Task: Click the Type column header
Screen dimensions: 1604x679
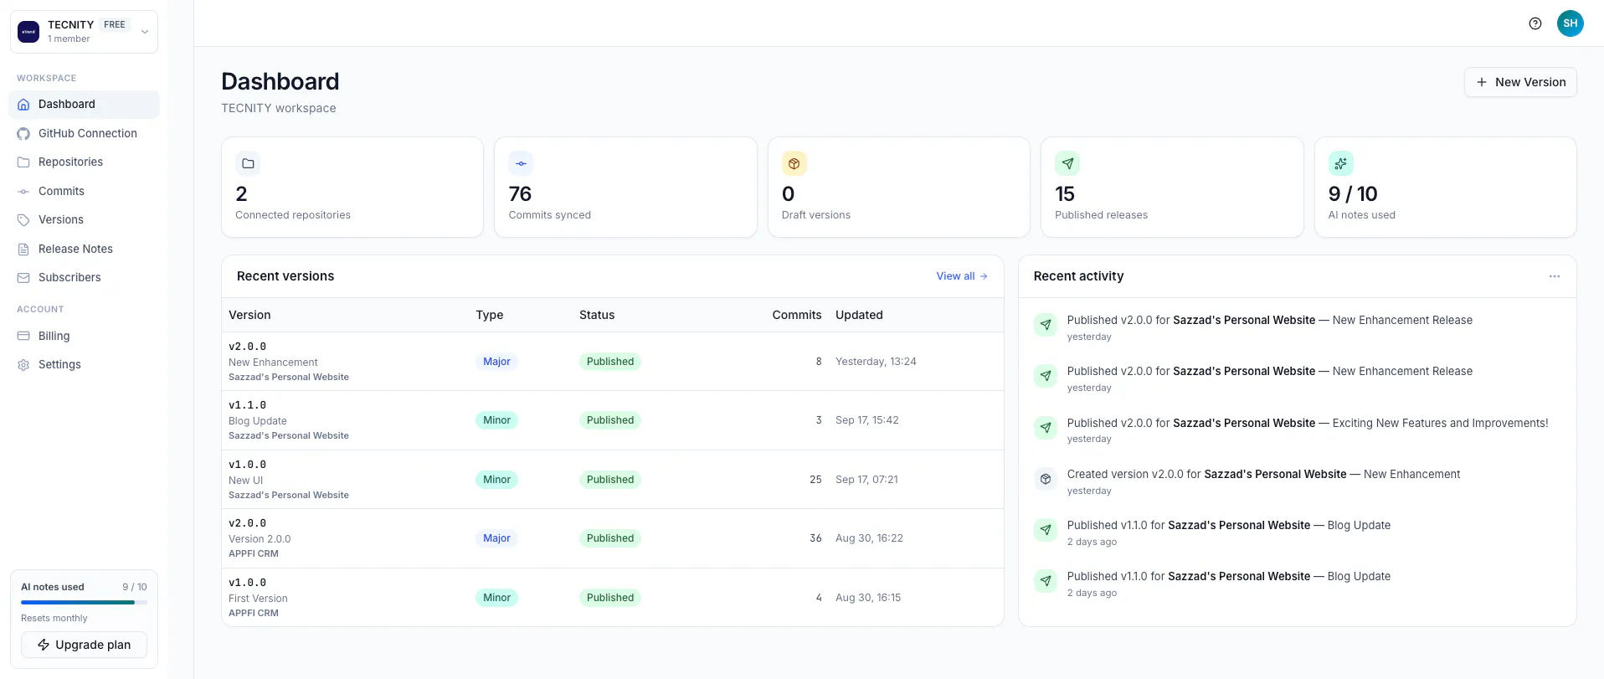Action: click(x=490, y=315)
